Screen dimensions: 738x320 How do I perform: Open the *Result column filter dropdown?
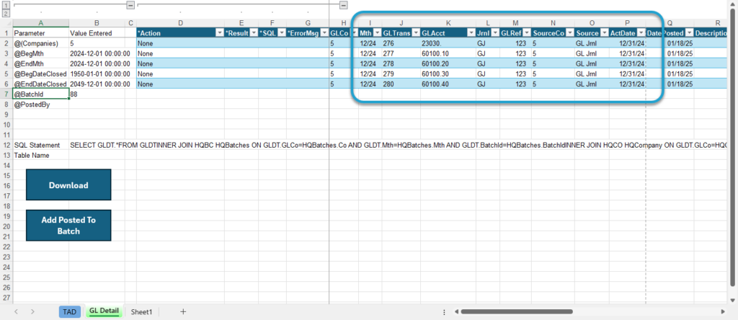[x=253, y=33]
